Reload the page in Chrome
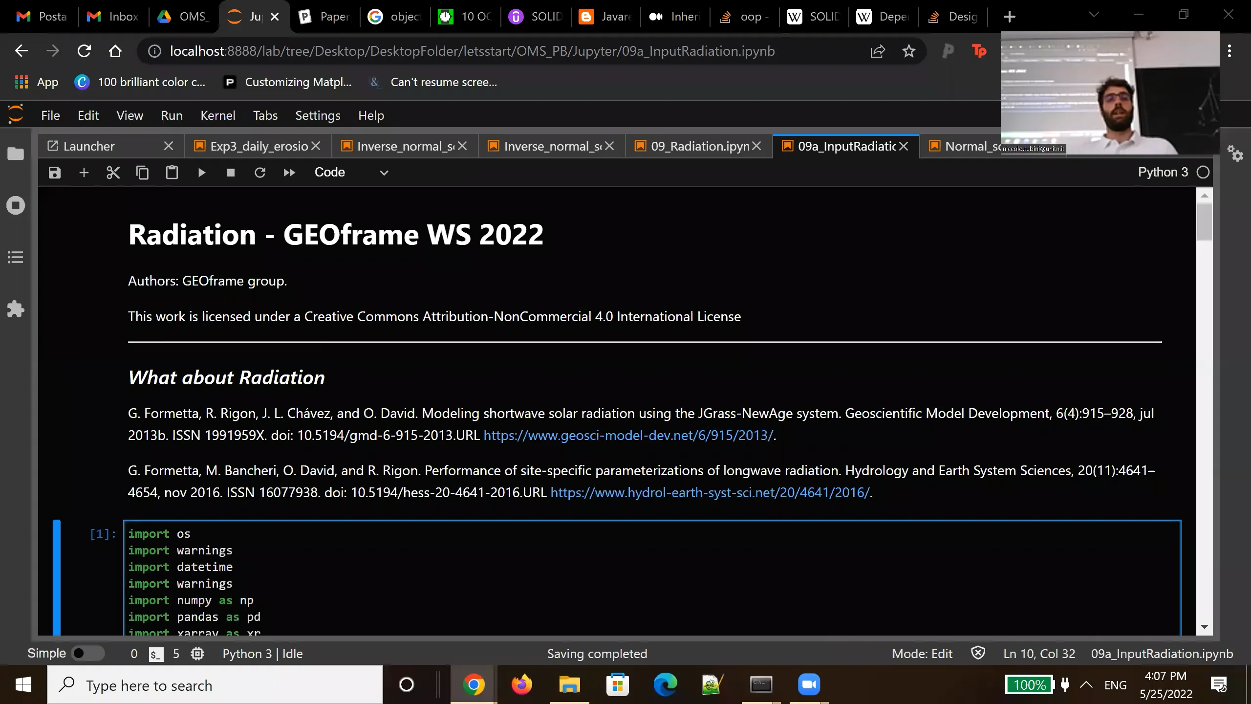The height and width of the screenshot is (704, 1251). (84, 51)
